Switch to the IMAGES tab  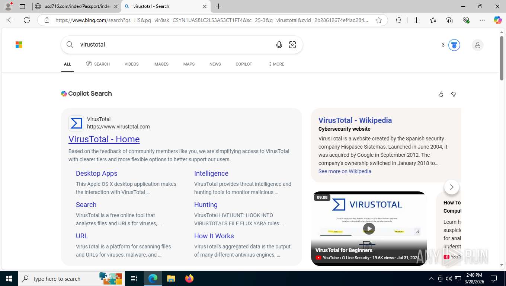tap(161, 64)
